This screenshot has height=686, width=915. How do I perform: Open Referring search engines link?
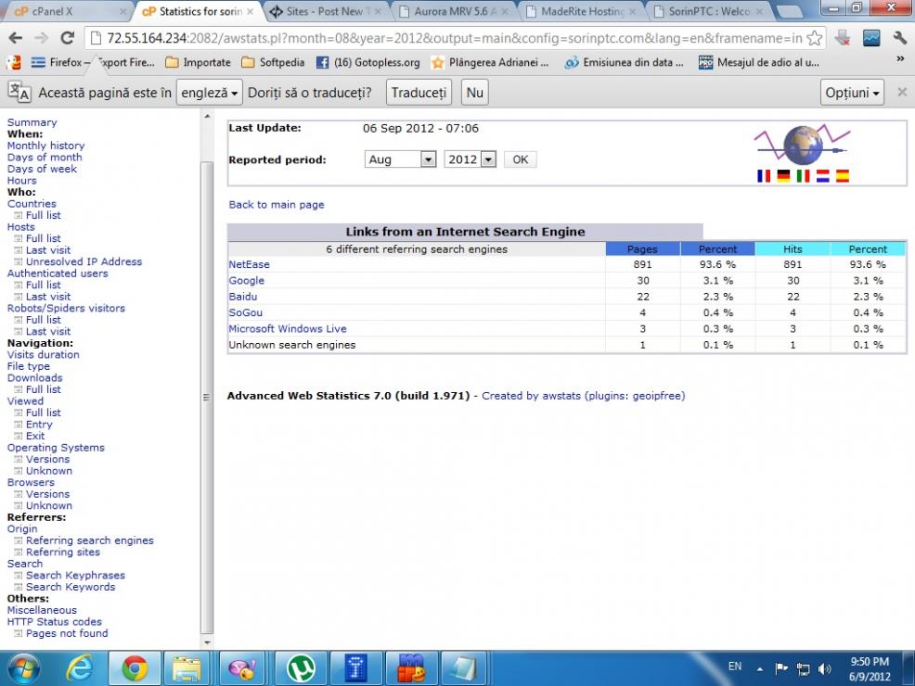(90, 540)
